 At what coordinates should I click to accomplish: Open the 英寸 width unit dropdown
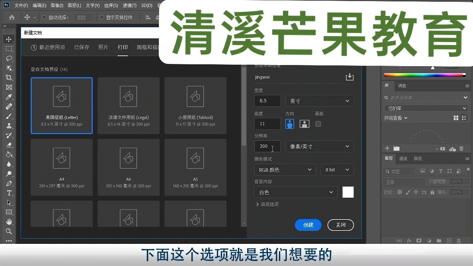point(319,101)
